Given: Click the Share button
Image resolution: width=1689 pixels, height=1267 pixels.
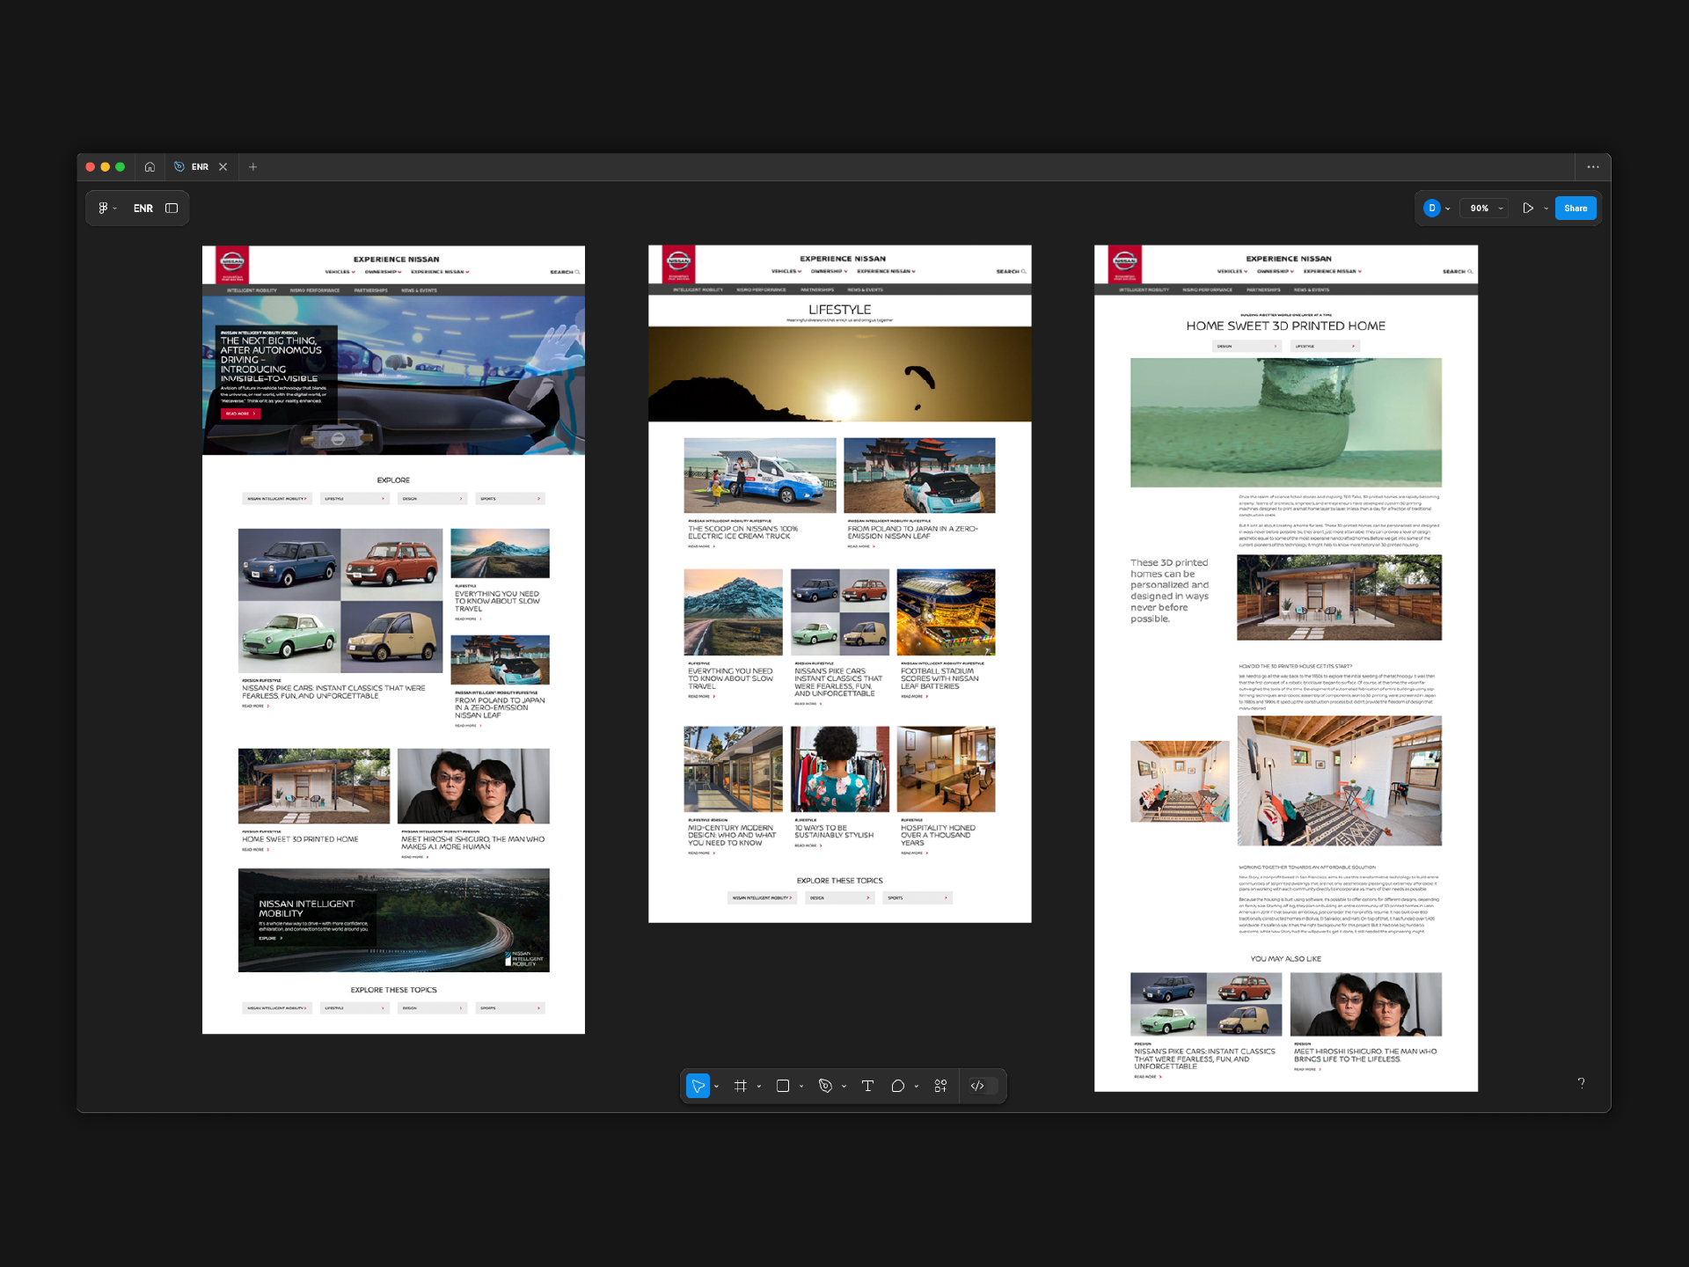Looking at the screenshot, I should point(1575,209).
